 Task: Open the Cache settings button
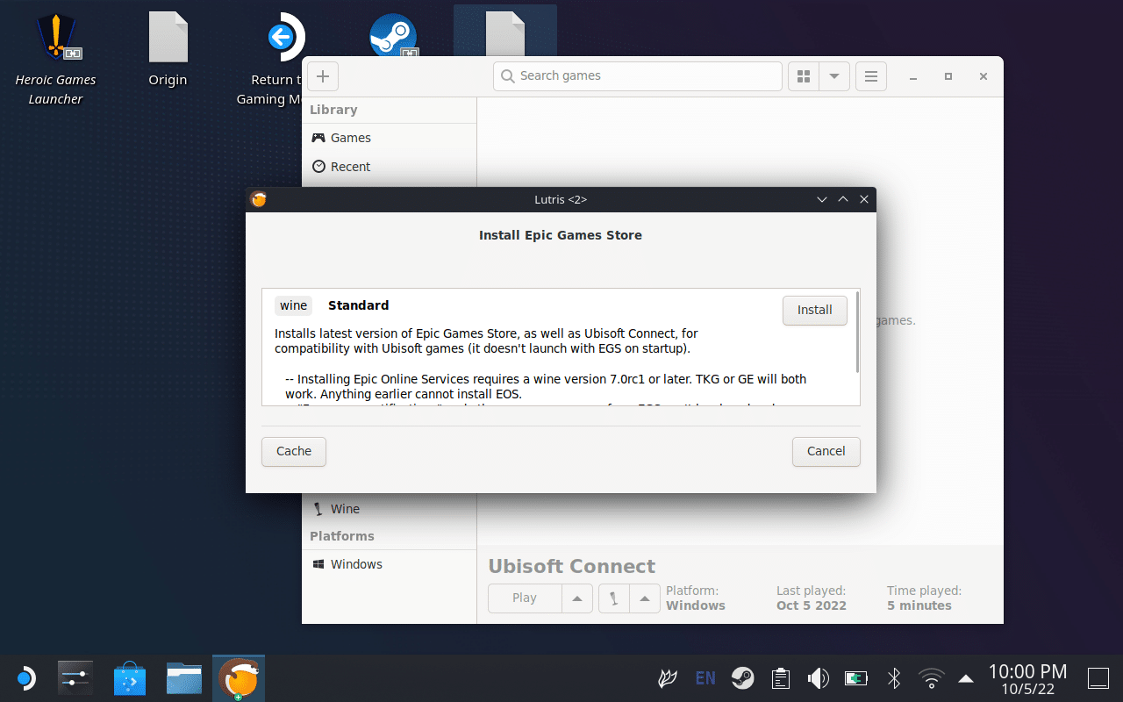pyautogui.click(x=294, y=451)
